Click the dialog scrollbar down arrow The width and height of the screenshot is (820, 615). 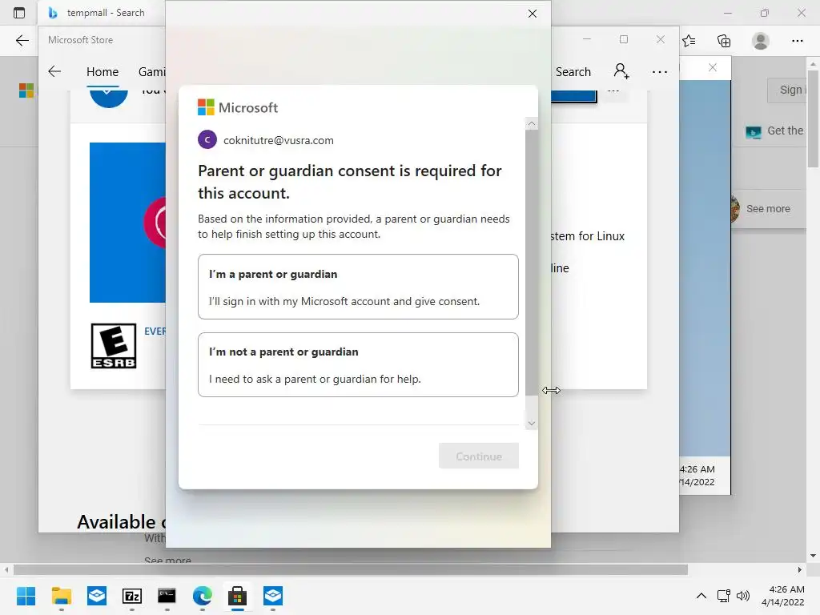tap(532, 423)
